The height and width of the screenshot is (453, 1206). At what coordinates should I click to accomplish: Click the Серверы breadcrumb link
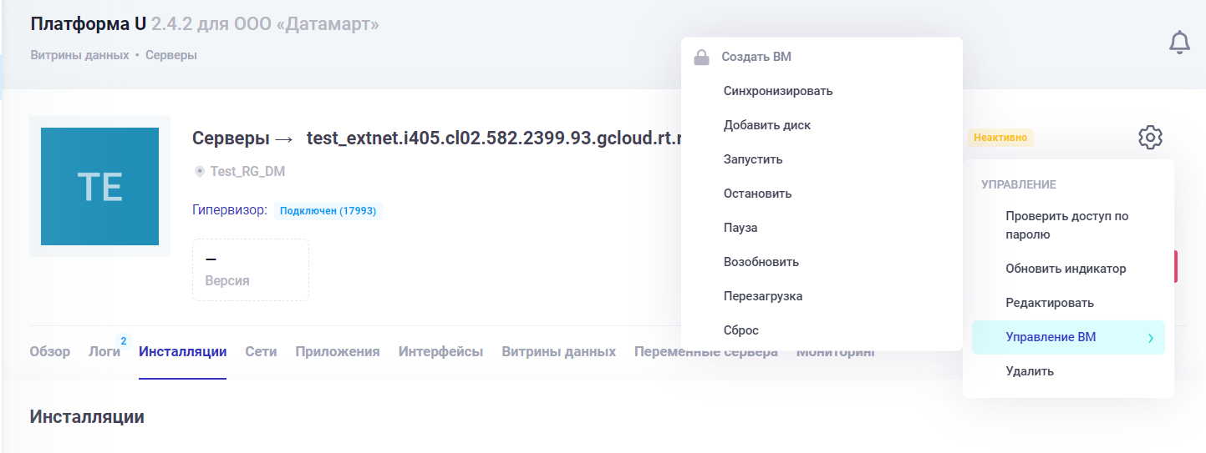pos(171,55)
